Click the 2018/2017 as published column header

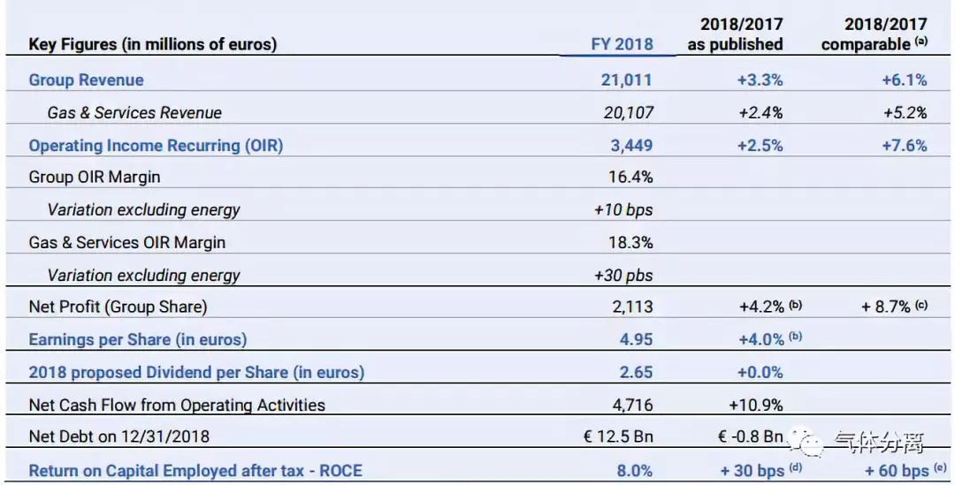coord(736,34)
